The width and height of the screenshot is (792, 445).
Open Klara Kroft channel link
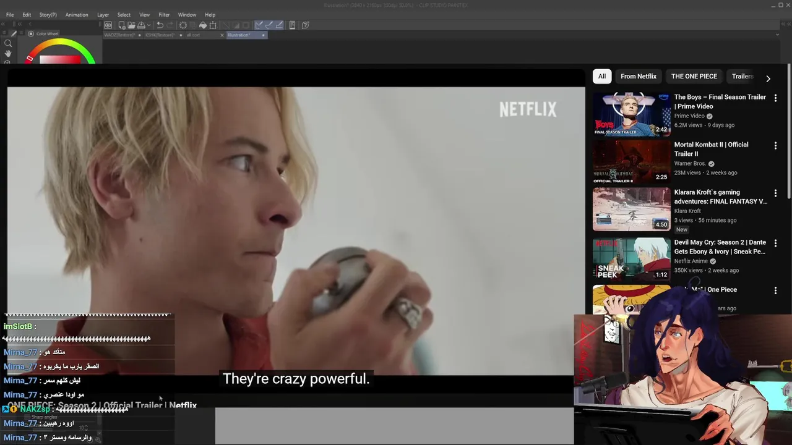(687, 211)
